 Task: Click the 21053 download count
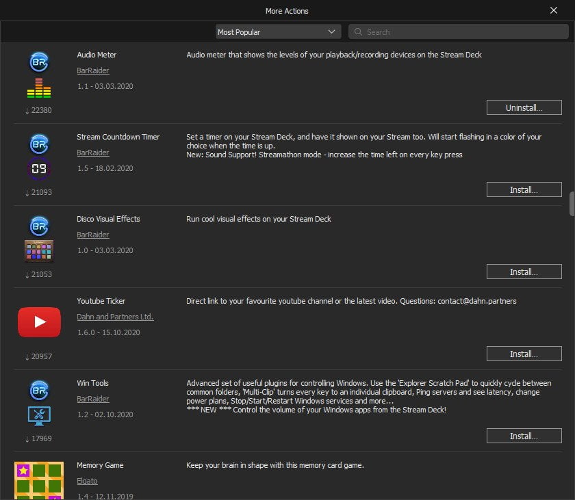[x=38, y=274]
